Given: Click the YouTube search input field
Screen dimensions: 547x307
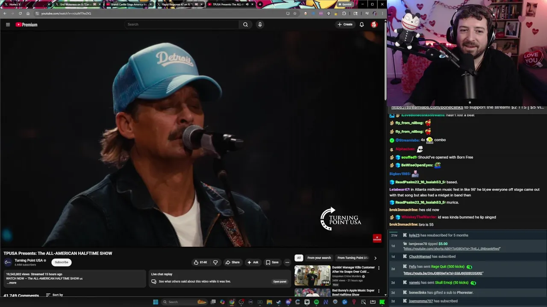Looking at the screenshot, I should coord(182,24).
